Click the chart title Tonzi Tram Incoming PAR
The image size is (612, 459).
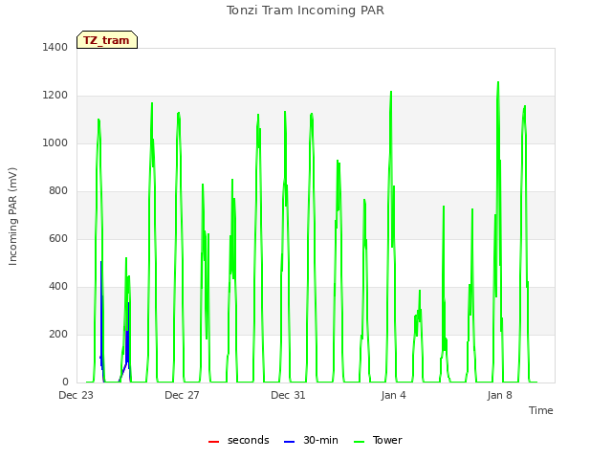(306, 11)
